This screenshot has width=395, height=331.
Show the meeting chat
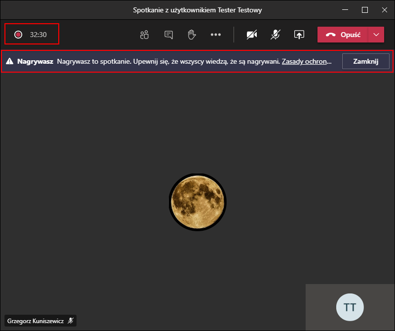pyautogui.click(x=168, y=35)
